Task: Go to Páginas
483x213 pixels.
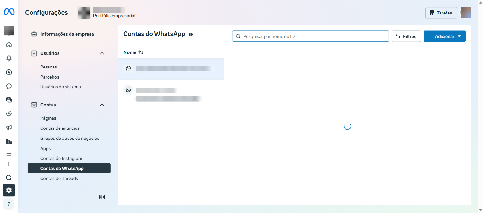Action: (x=48, y=118)
